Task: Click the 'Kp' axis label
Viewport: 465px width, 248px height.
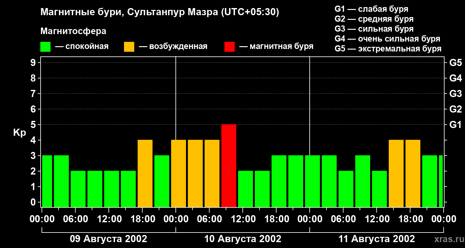Action: [20, 133]
